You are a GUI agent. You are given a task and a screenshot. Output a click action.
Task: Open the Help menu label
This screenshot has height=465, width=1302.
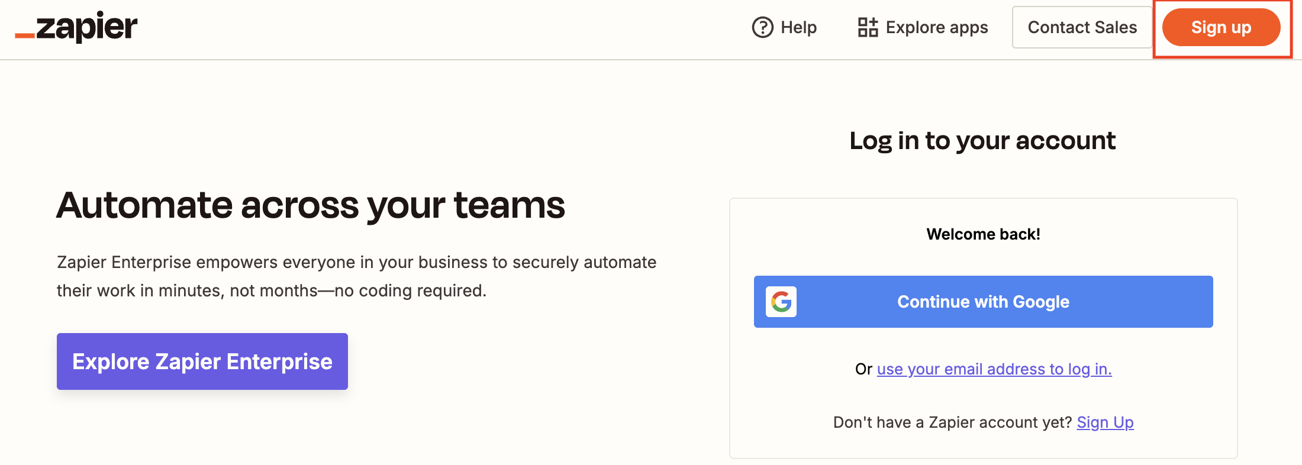(x=798, y=27)
